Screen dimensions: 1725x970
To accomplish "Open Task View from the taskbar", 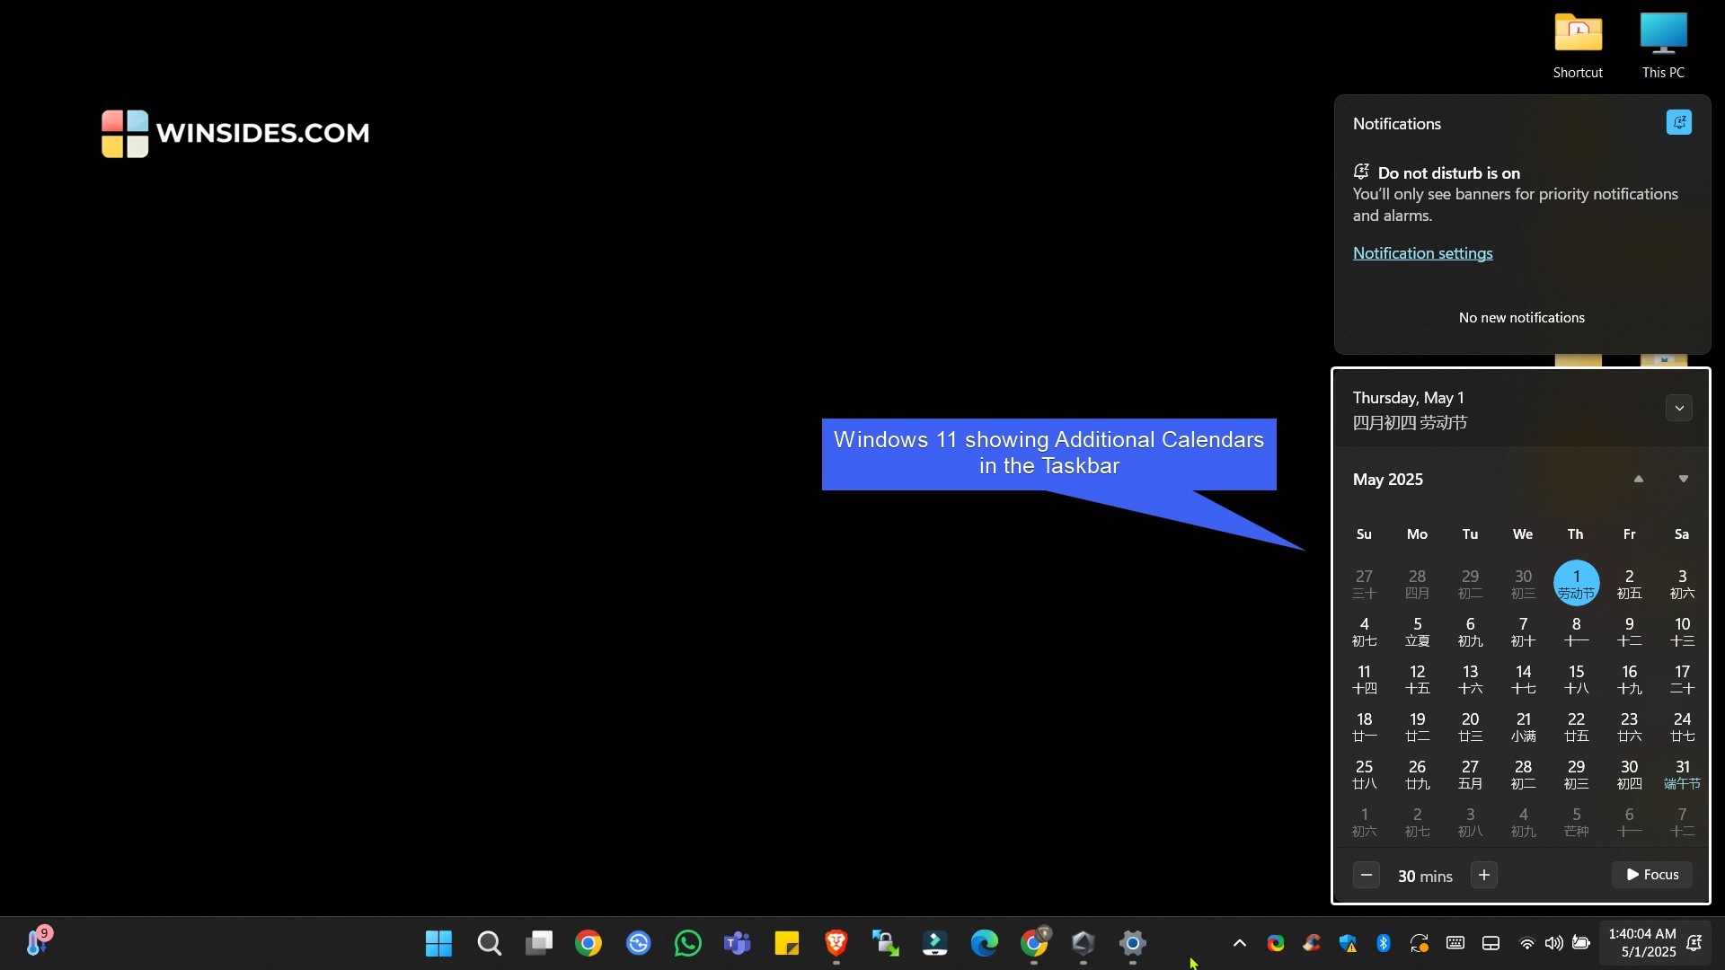I will (x=539, y=943).
